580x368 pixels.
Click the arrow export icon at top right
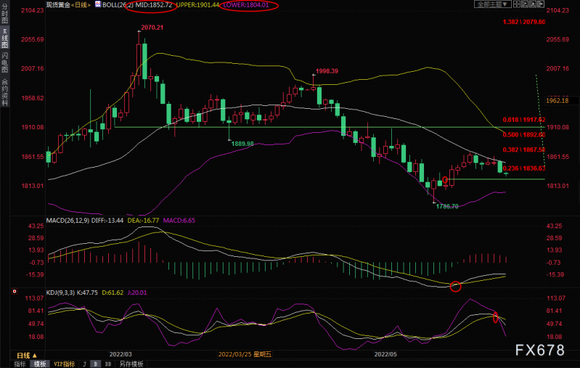tap(541, 4)
